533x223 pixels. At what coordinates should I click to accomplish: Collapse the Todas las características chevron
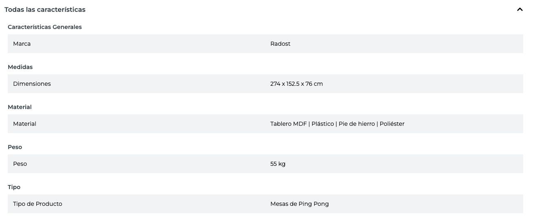[x=520, y=9]
